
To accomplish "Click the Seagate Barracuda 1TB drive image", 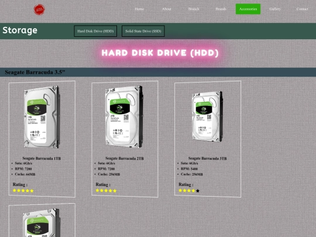I will click(42, 117).
